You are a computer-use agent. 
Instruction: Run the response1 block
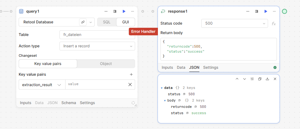pos(266,11)
